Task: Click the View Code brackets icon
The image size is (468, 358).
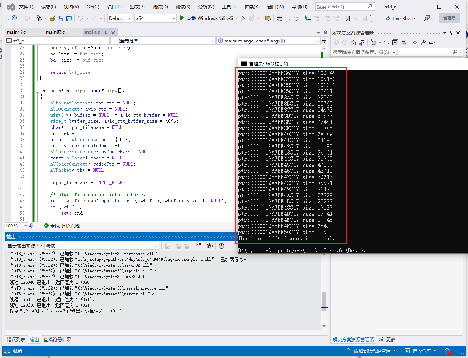Action: (415, 42)
